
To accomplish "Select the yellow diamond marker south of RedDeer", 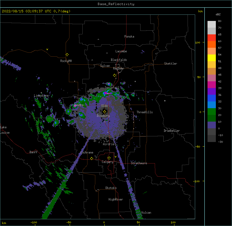I will coord(114,75).
